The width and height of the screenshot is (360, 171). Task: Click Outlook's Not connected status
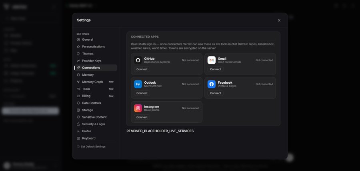(x=190, y=84)
